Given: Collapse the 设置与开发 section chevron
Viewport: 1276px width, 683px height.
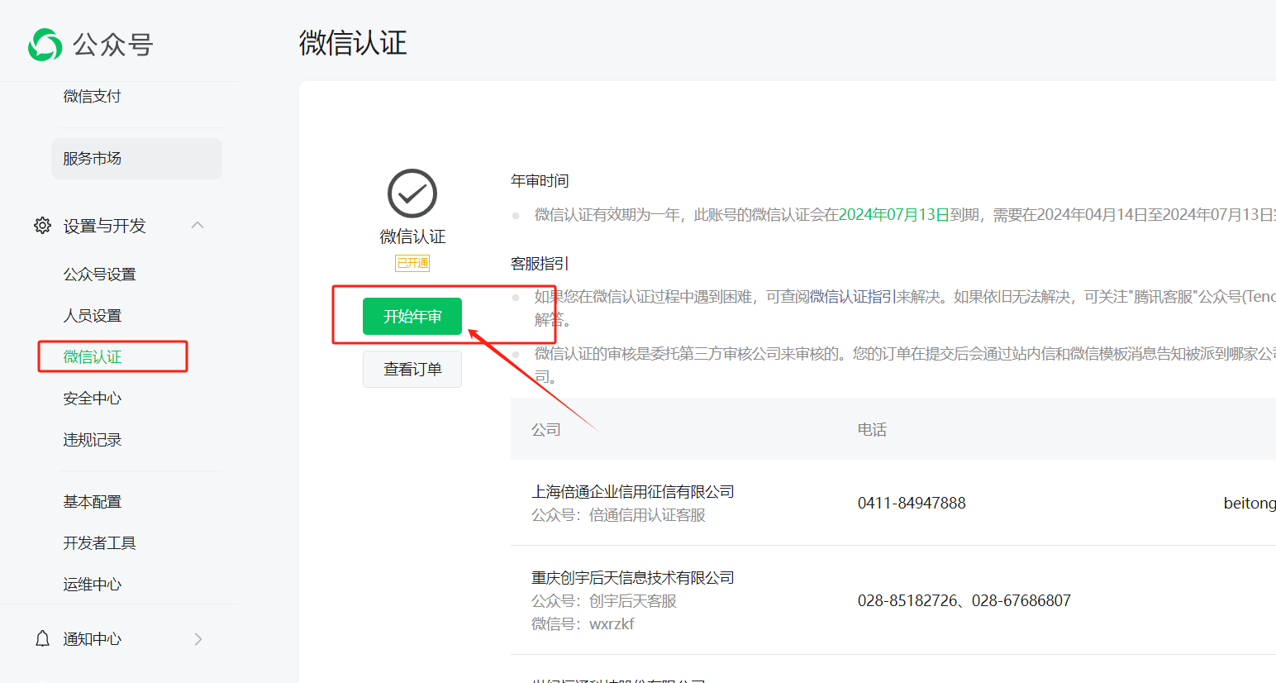Looking at the screenshot, I should (x=198, y=225).
